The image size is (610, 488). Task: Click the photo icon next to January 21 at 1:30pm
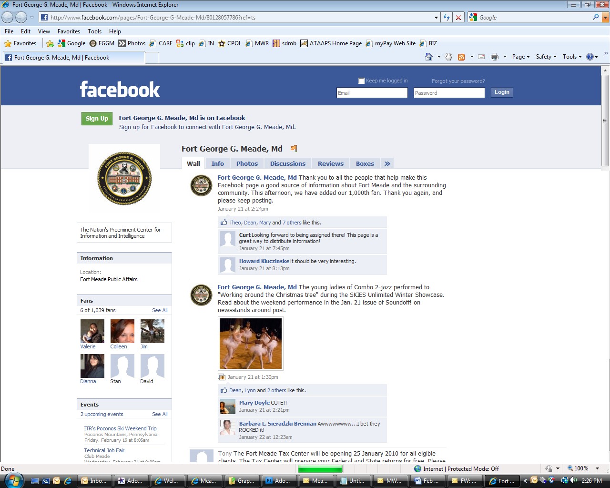222,377
